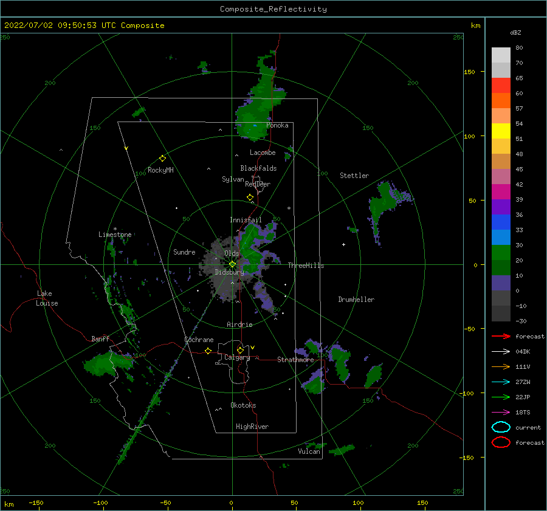Click the Drumheller label
The image size is (547, 511).
tap(356, 300)
